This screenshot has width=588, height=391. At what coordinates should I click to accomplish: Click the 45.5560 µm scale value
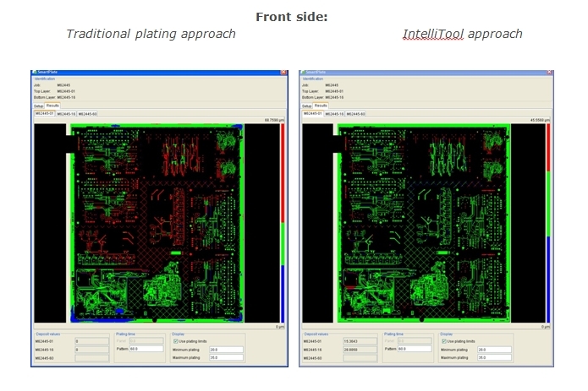point(541,120)
